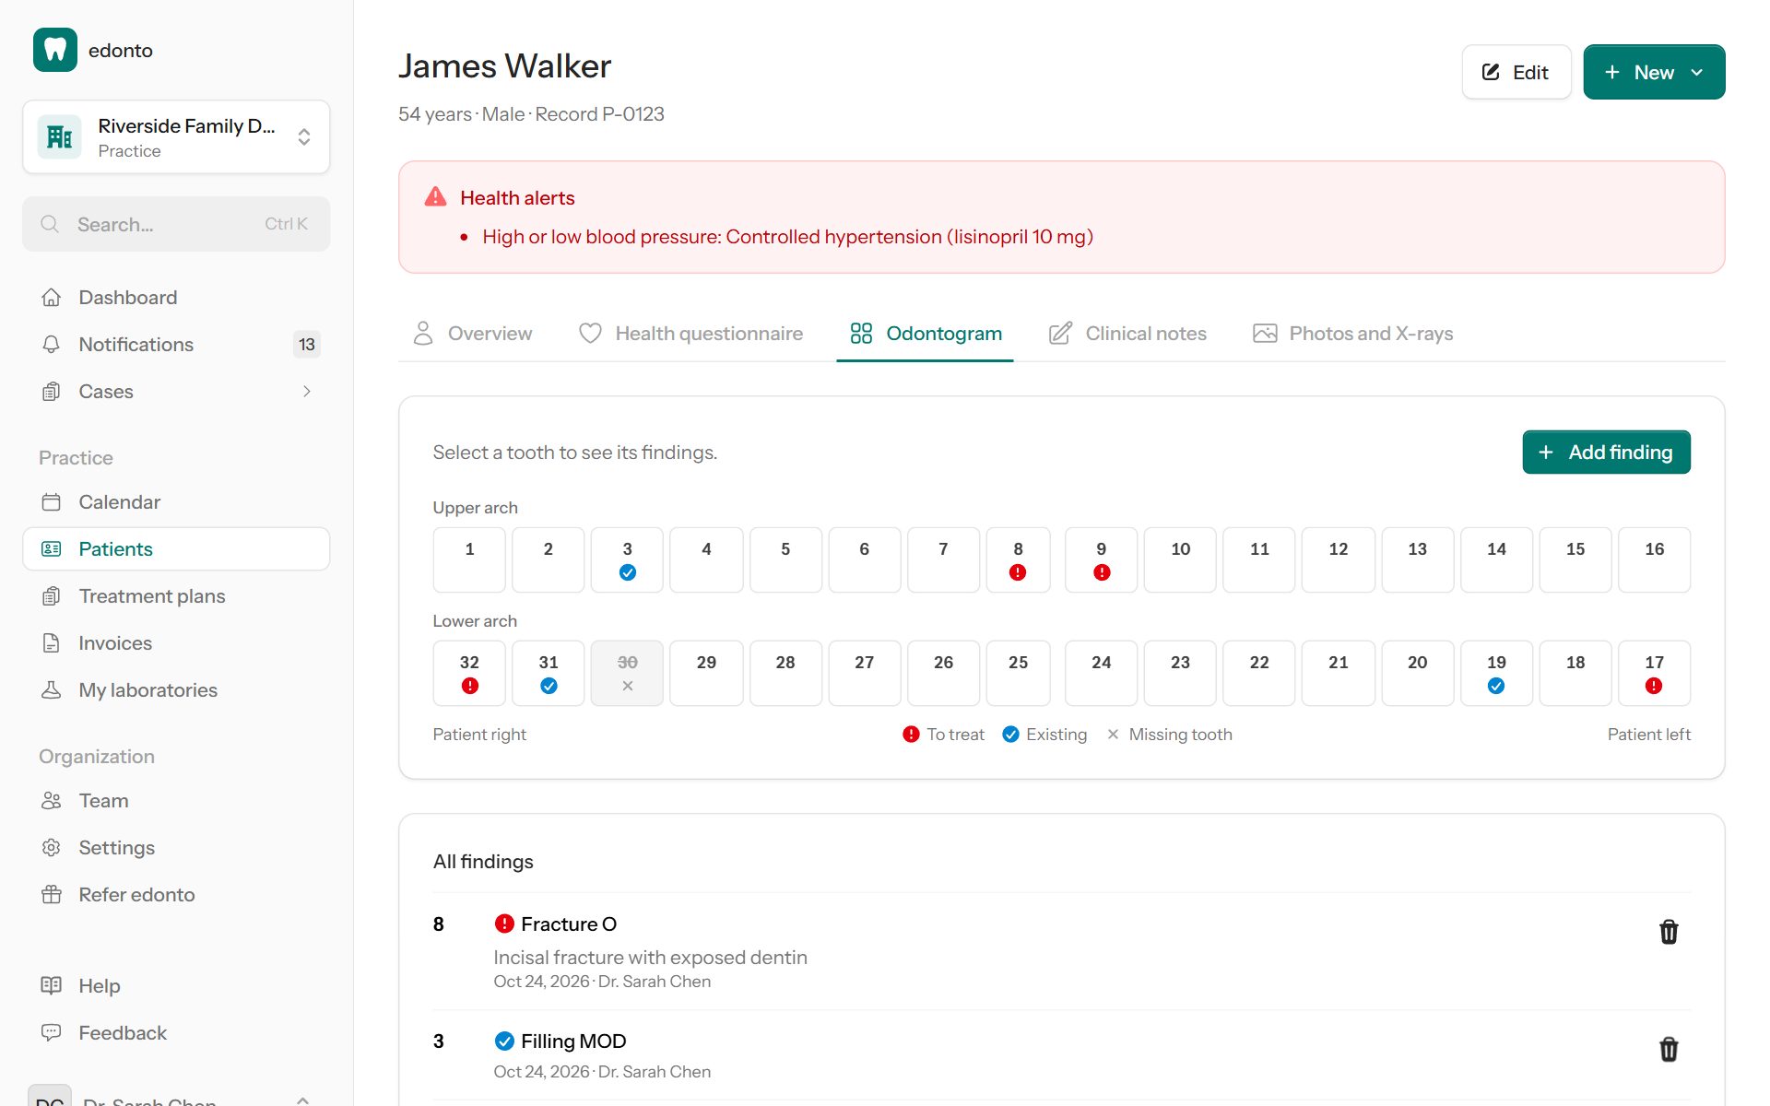Click the health alerts warning triangle

[x=435, y=197]
